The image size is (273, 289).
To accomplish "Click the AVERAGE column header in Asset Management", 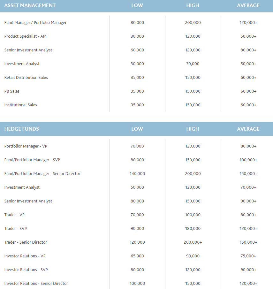I will 248,5.
